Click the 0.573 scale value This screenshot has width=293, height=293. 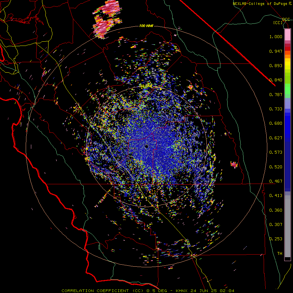click(x=276, y=152)
